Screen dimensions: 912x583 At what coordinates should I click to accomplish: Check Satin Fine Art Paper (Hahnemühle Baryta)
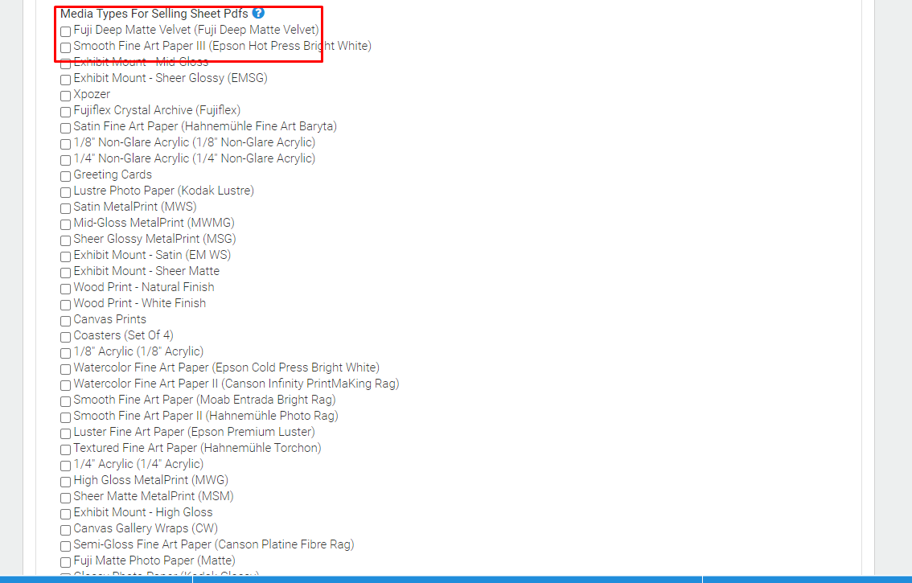point(66,128)
